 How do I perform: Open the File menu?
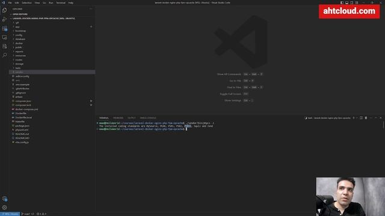tap(10, 2)
